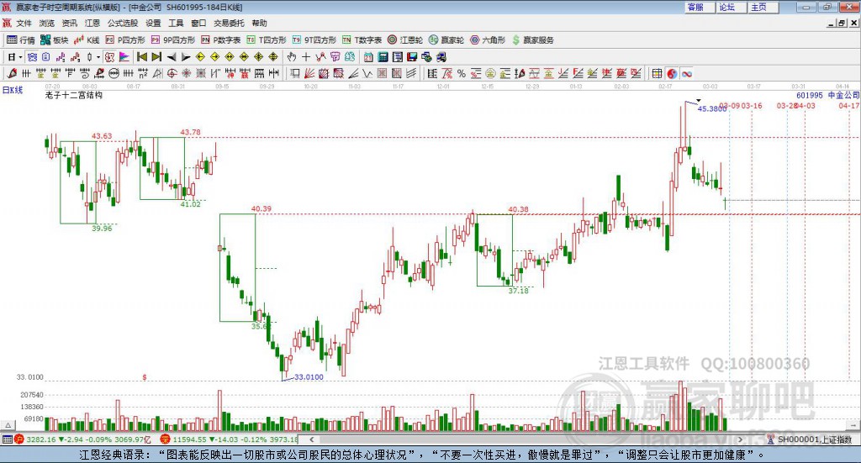Select the crosshair plus cursor tool
Viewport: 861px width, 463px height.
tap(306, 57)
